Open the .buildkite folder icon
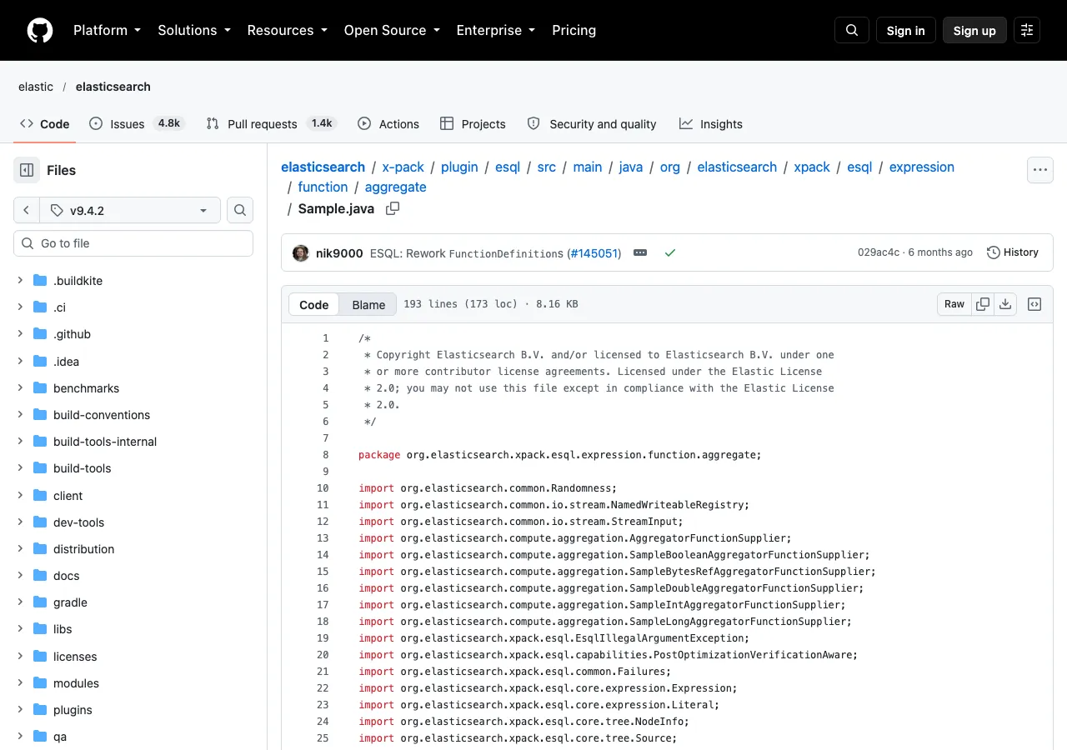This screenshot has width=1067, height=750. [40, 281]
